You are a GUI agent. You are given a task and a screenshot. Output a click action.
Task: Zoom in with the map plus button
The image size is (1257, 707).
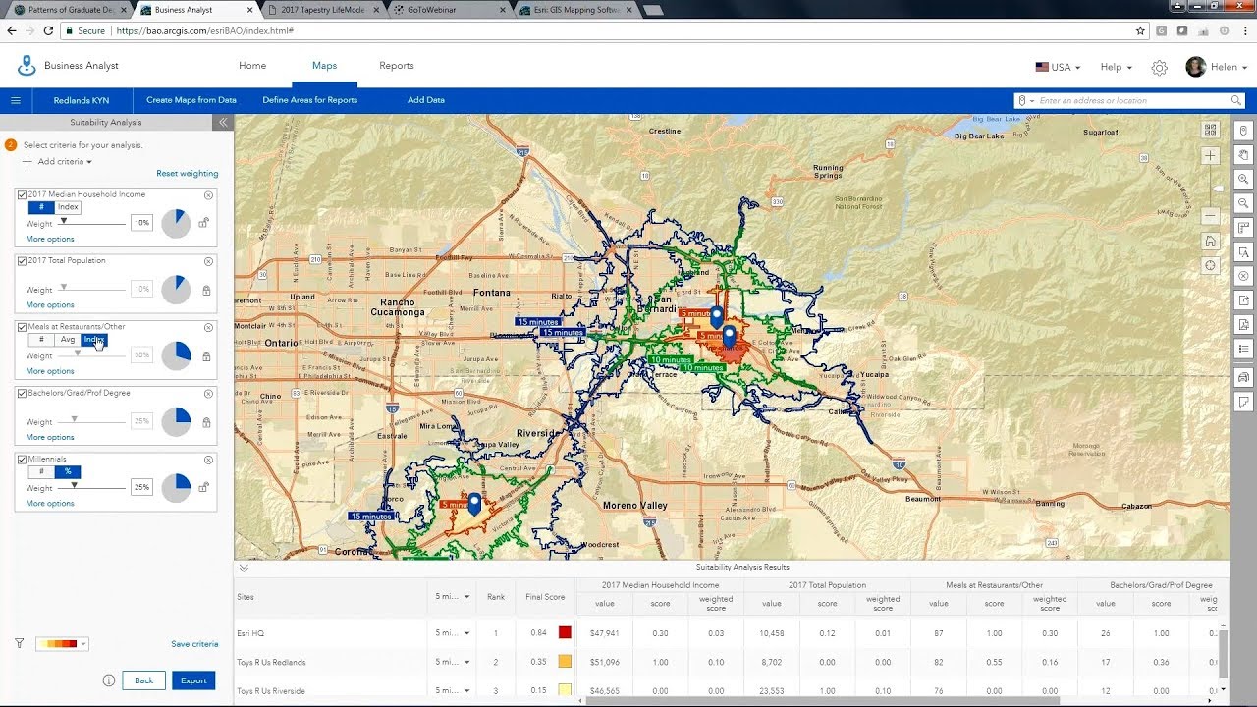click(x=1210, y=156)
